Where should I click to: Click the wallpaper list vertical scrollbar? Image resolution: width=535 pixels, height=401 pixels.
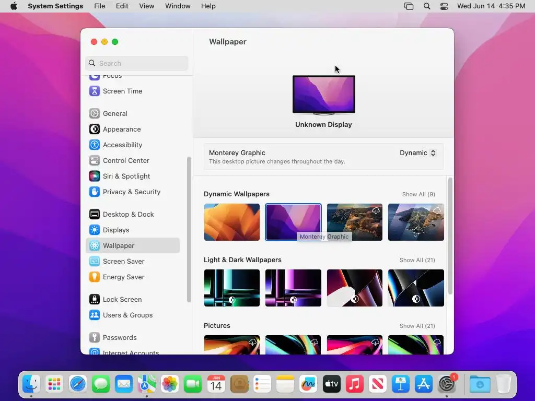[x=450, y=235]
